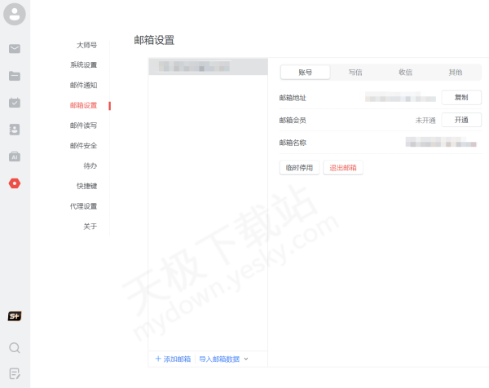Open the AI assistant icon

click(15, 157)
